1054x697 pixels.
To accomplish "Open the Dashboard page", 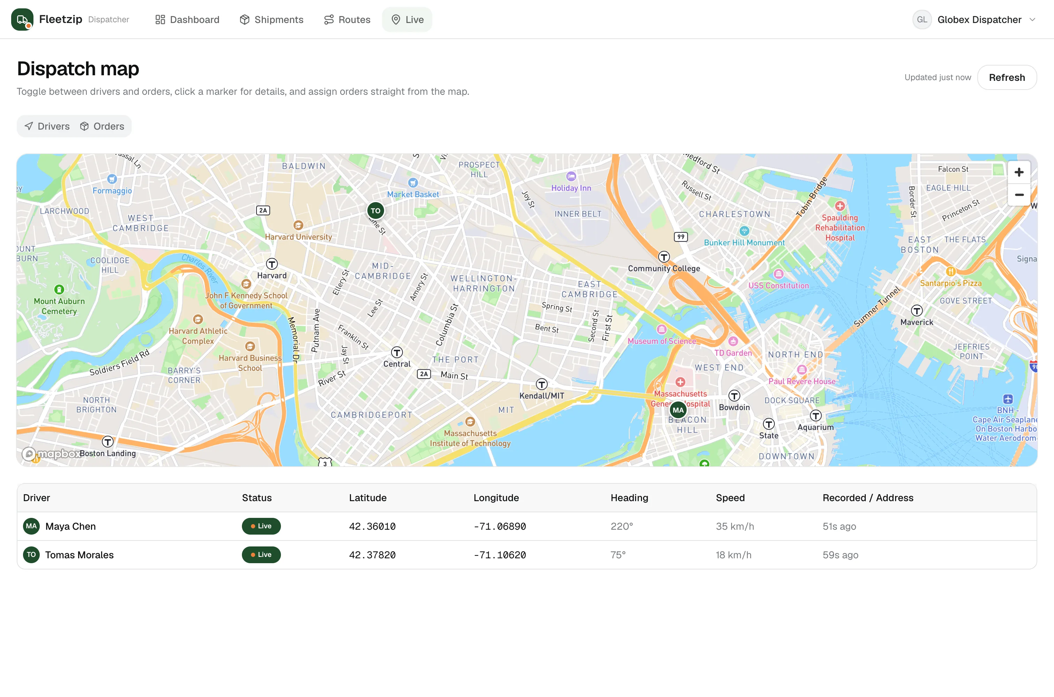I will (x=187, y=20).
